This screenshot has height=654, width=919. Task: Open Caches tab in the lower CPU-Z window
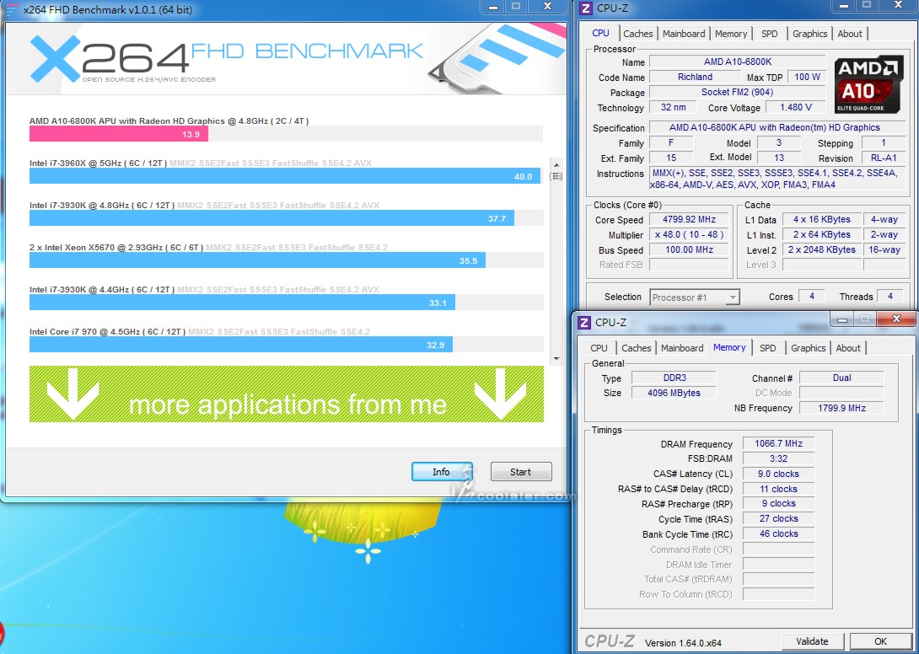click(637, 348)
